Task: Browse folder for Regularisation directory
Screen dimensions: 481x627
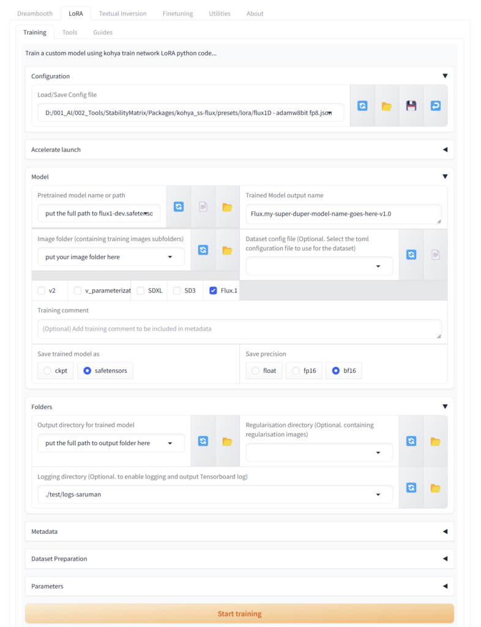Action: click(x=435, y=441)
